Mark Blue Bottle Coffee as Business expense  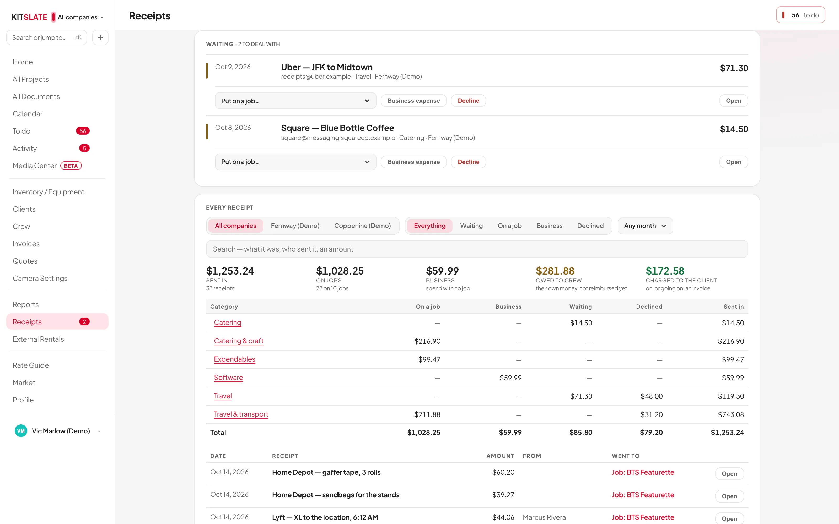(413, 162)
